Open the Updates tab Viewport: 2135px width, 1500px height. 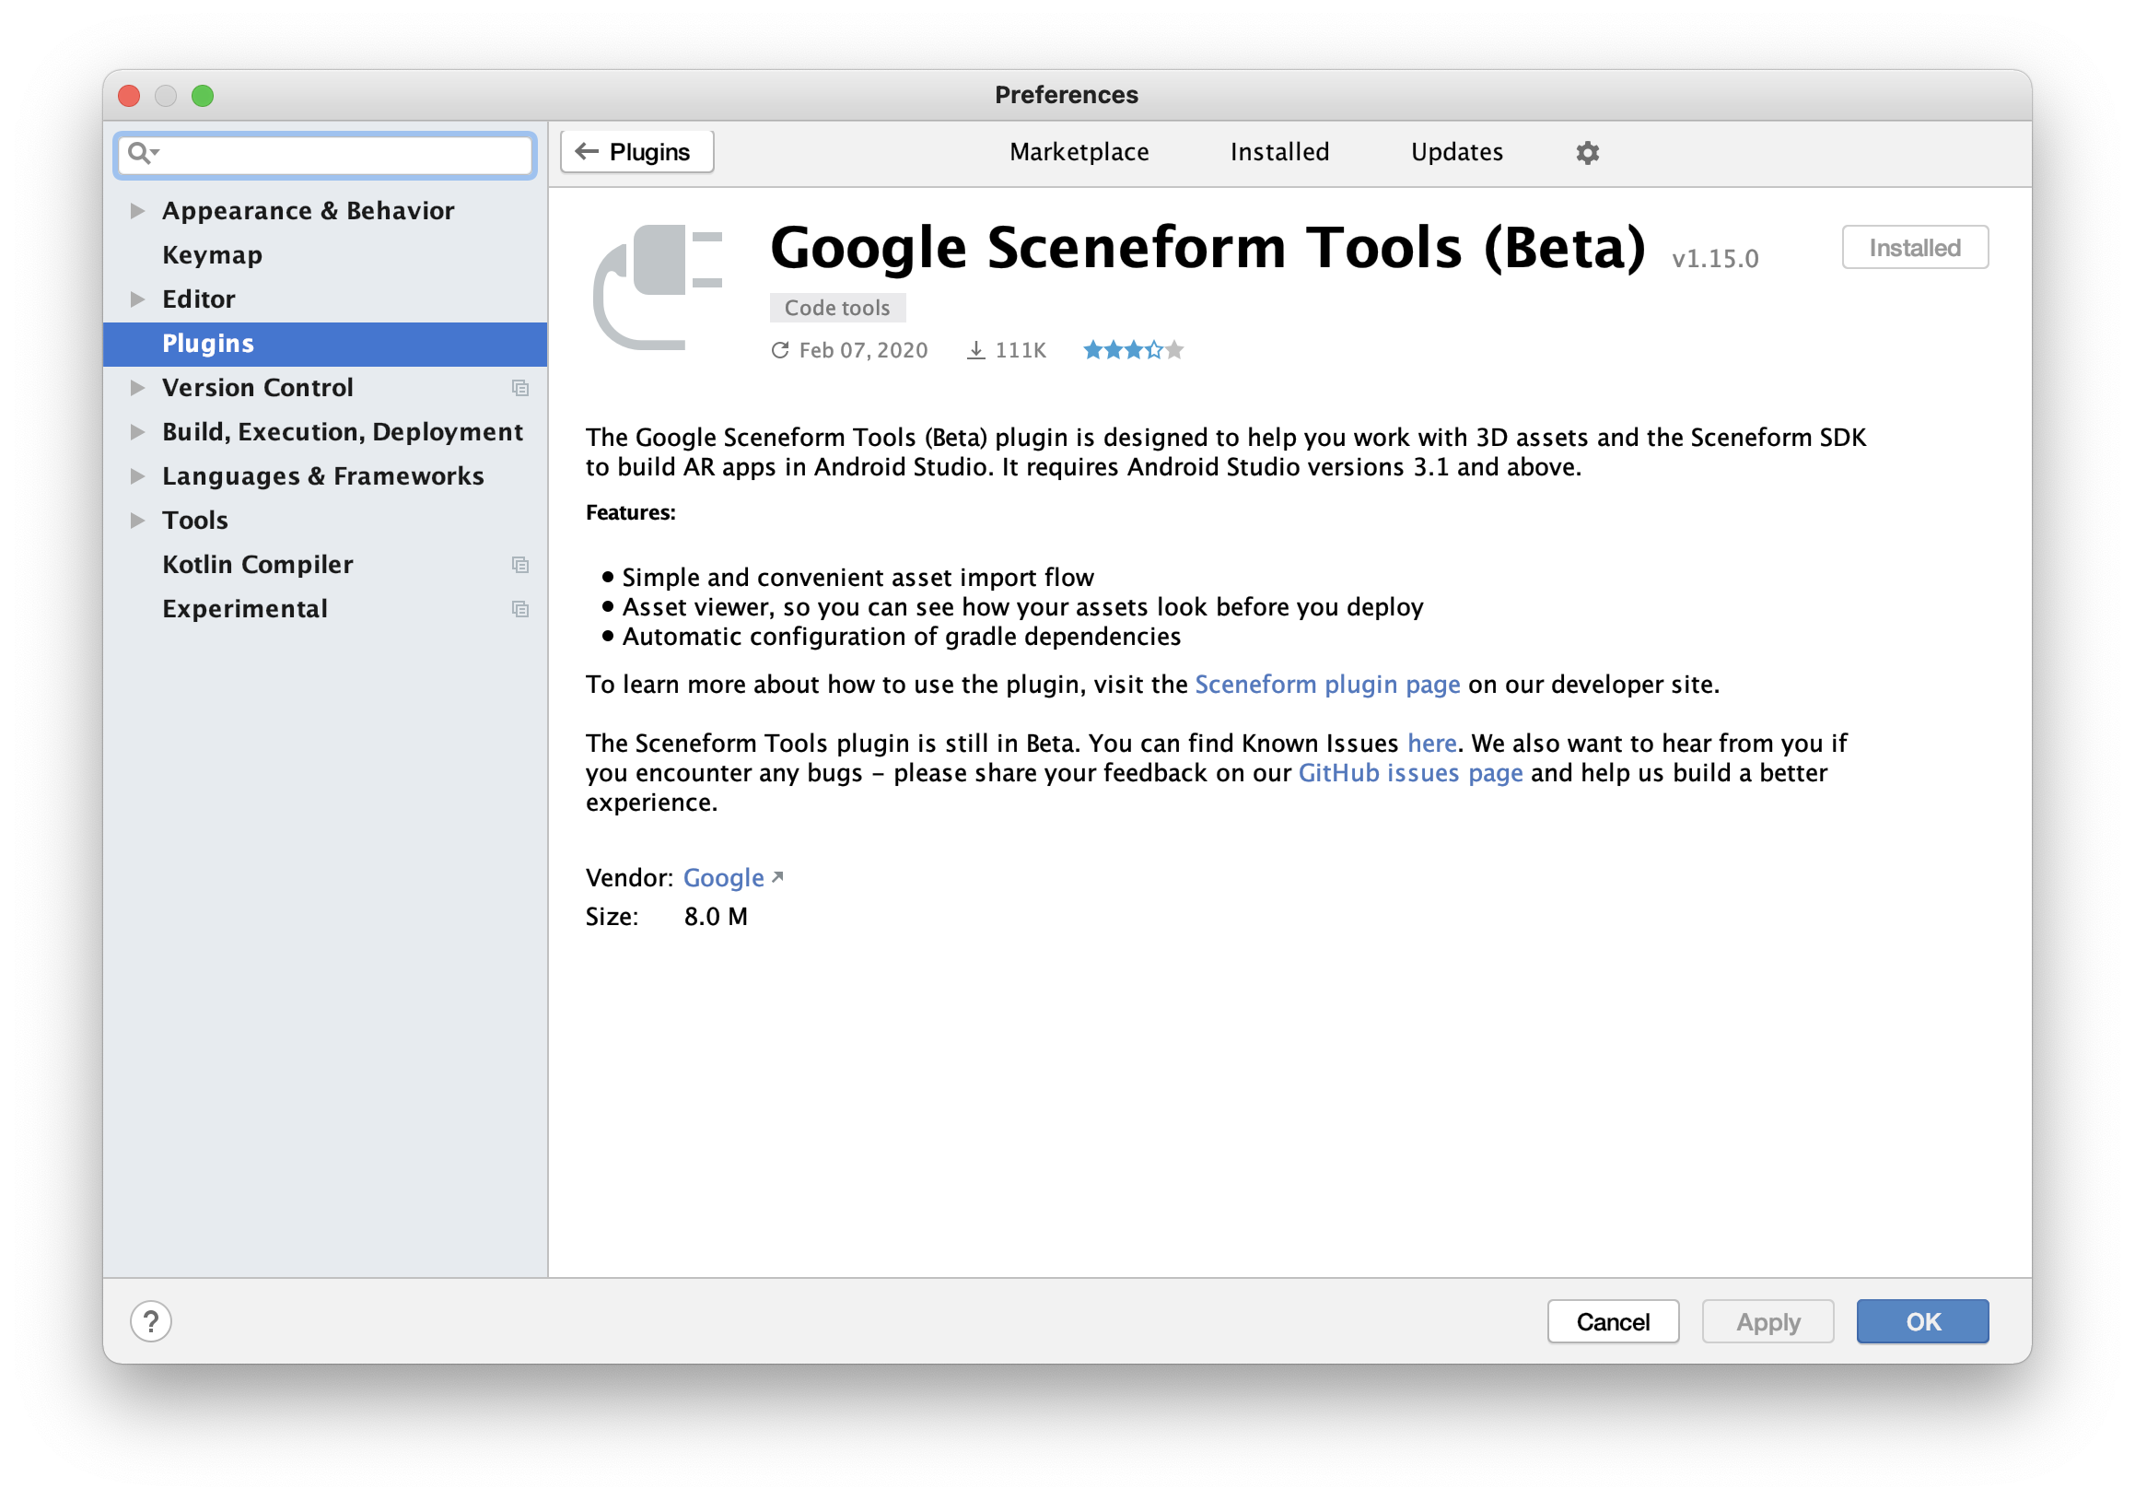point(1456,152)
